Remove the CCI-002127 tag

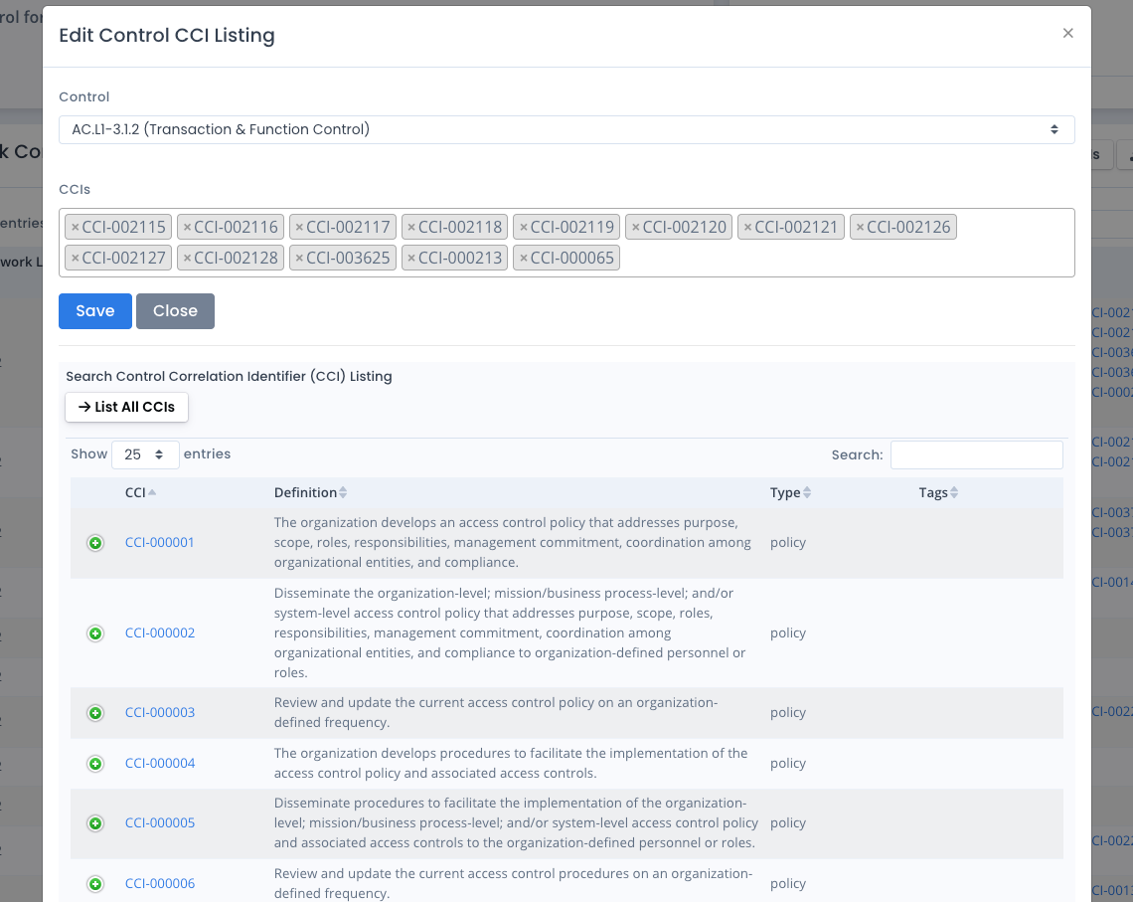(x=76, y=258)
